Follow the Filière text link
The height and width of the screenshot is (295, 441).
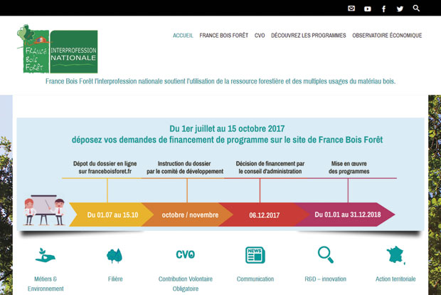point(115,279)
